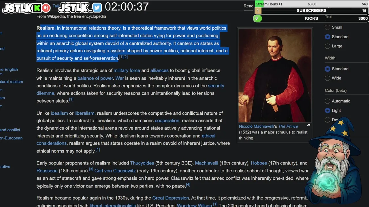Jump to citation [4] after 'with no peace'

(188, 185)
